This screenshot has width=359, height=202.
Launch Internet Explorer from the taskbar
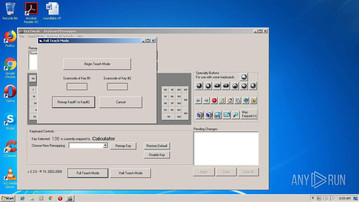[x=22, y=198]
